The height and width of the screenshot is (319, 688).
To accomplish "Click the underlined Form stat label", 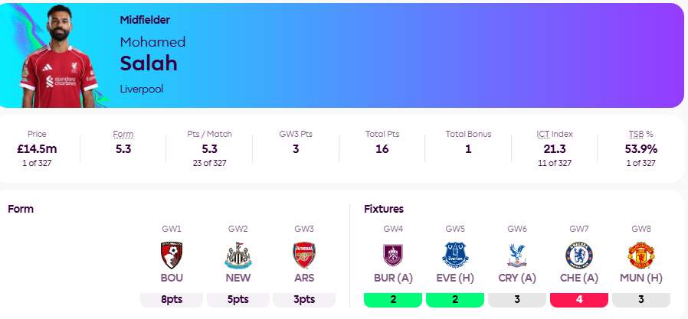I will click(x=123, y=134).
